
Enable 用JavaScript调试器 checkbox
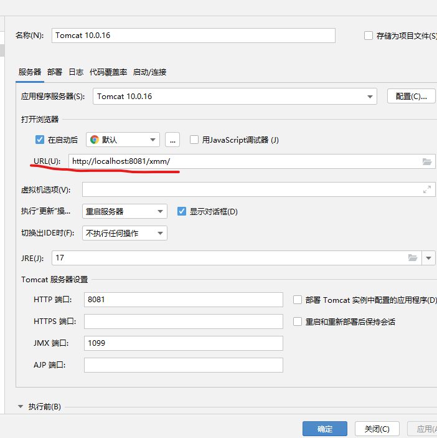point(194,140)
